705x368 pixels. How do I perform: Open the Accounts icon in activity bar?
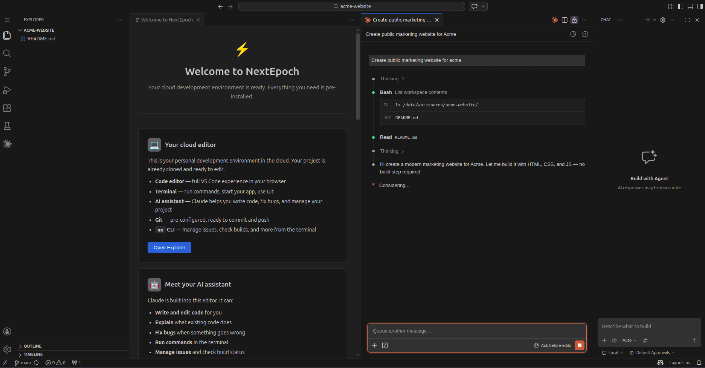pyautogui.click(x=7, y=331)
